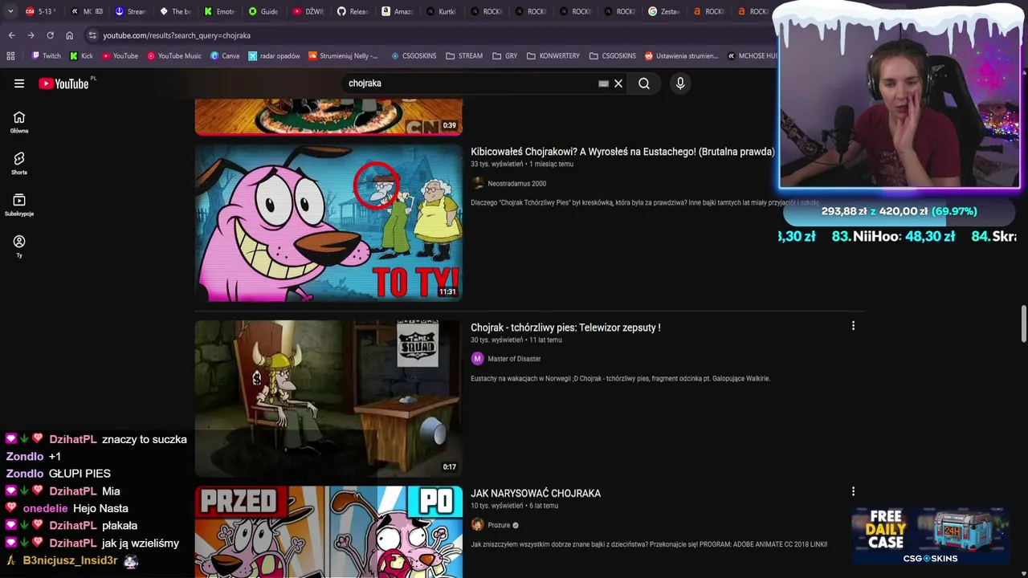Viewport: 1028px width, 578px height.
Task: Open the first CSGOSKINS bookmark
Action: [414, 56]
